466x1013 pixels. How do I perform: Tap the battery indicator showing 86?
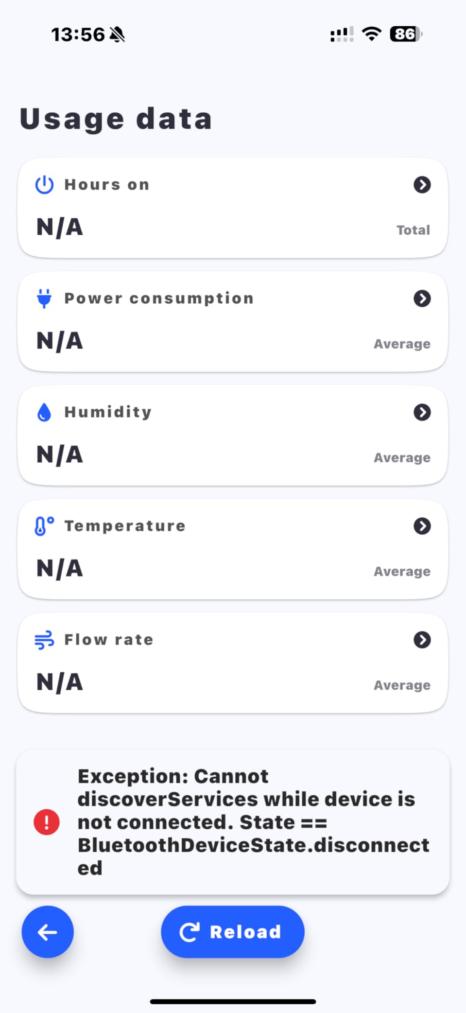406,34
